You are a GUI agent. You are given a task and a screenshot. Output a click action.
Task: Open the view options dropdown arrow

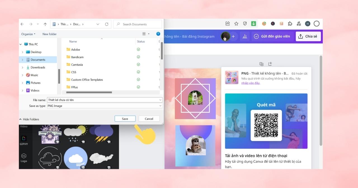(149, 34)
